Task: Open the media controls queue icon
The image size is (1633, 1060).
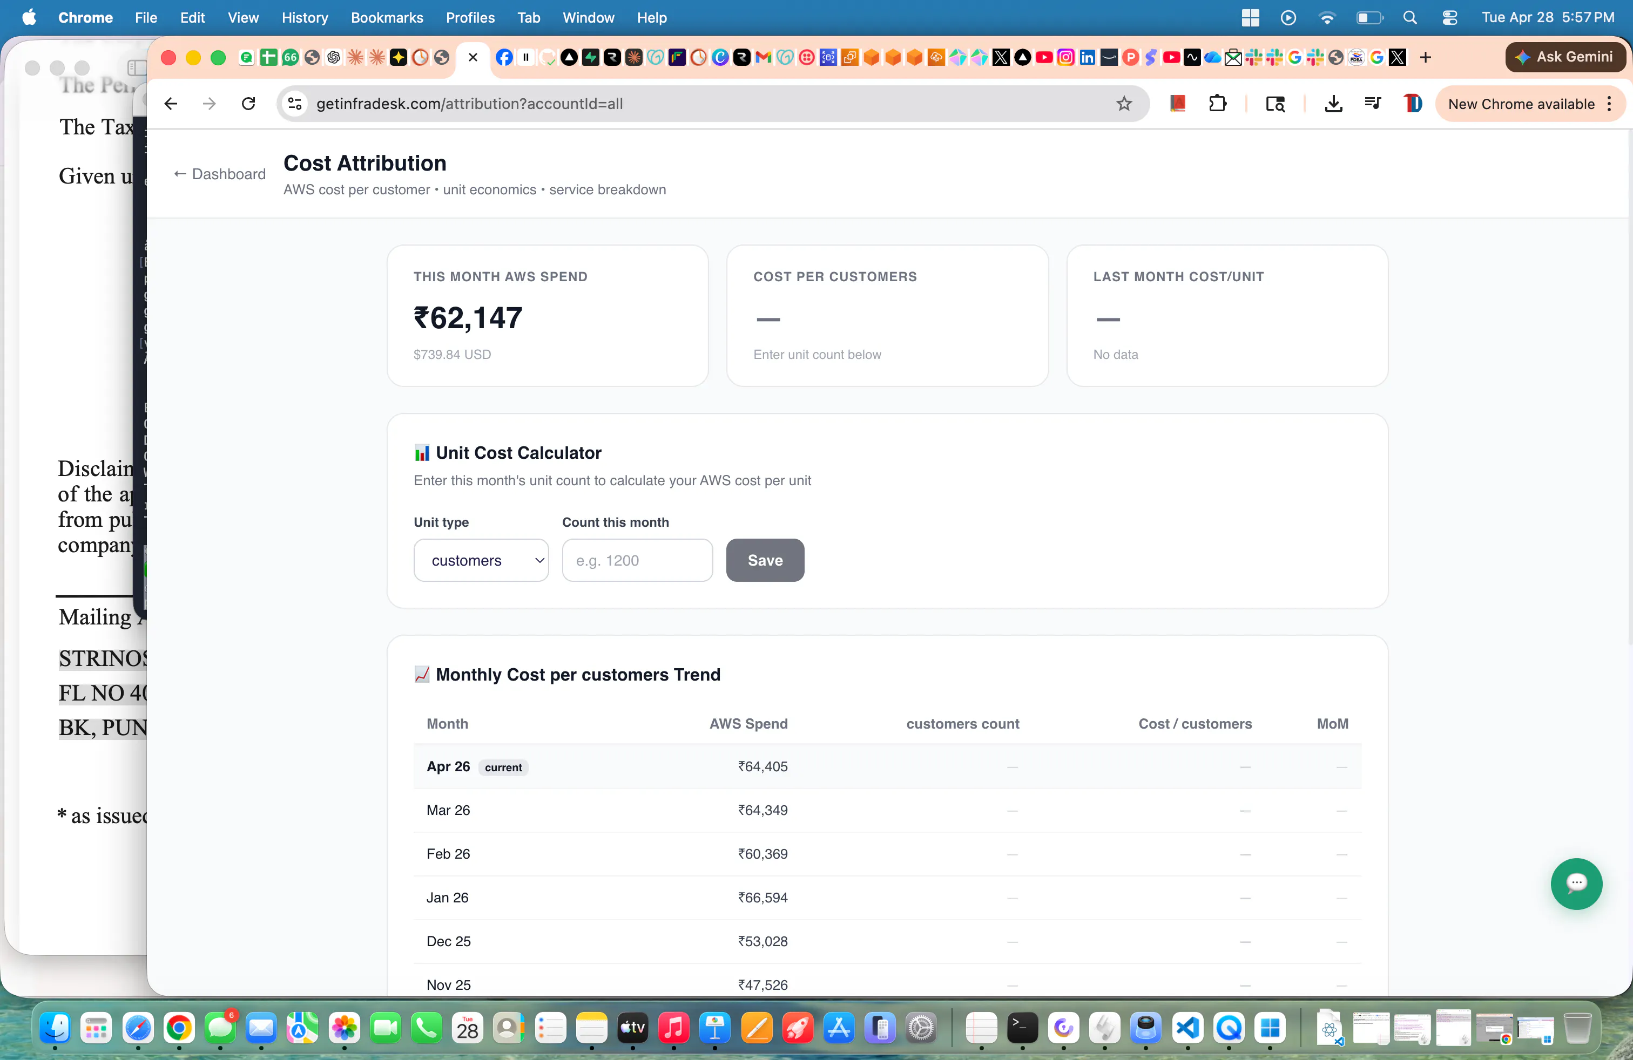Action: point(1372,104)
